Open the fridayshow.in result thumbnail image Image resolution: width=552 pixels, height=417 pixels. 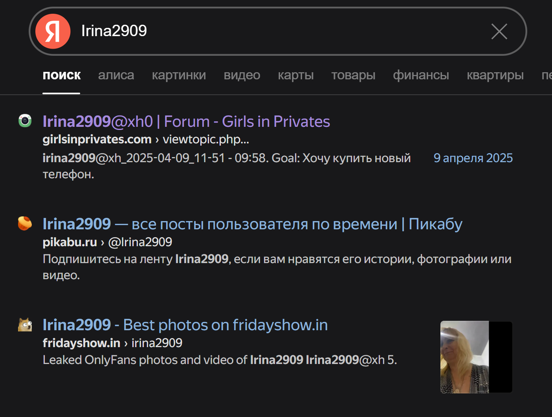476,357
